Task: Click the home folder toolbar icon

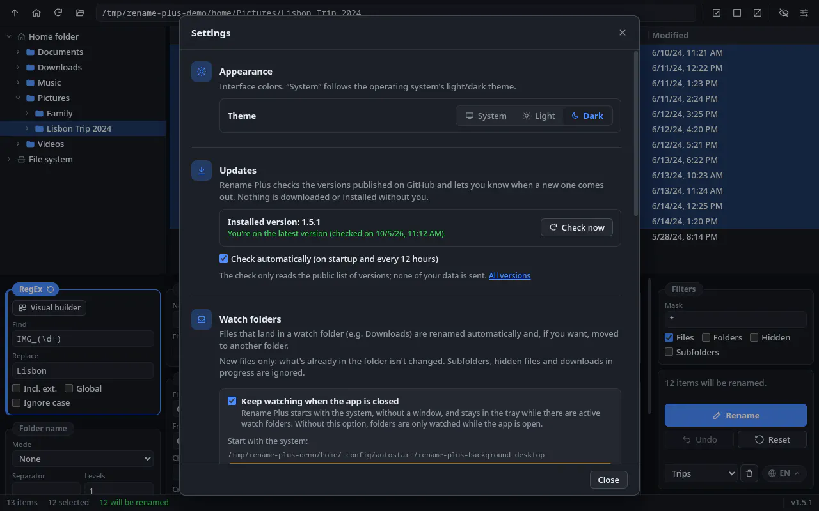Action: pyautogui.click(x=36, y=13)
